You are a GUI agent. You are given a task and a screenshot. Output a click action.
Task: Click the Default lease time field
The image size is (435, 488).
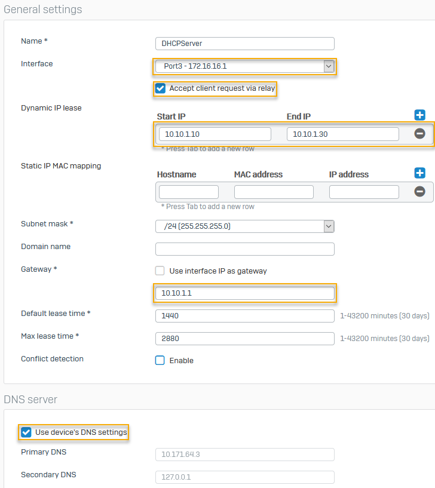pyautogui.click(x=244, y=315)
